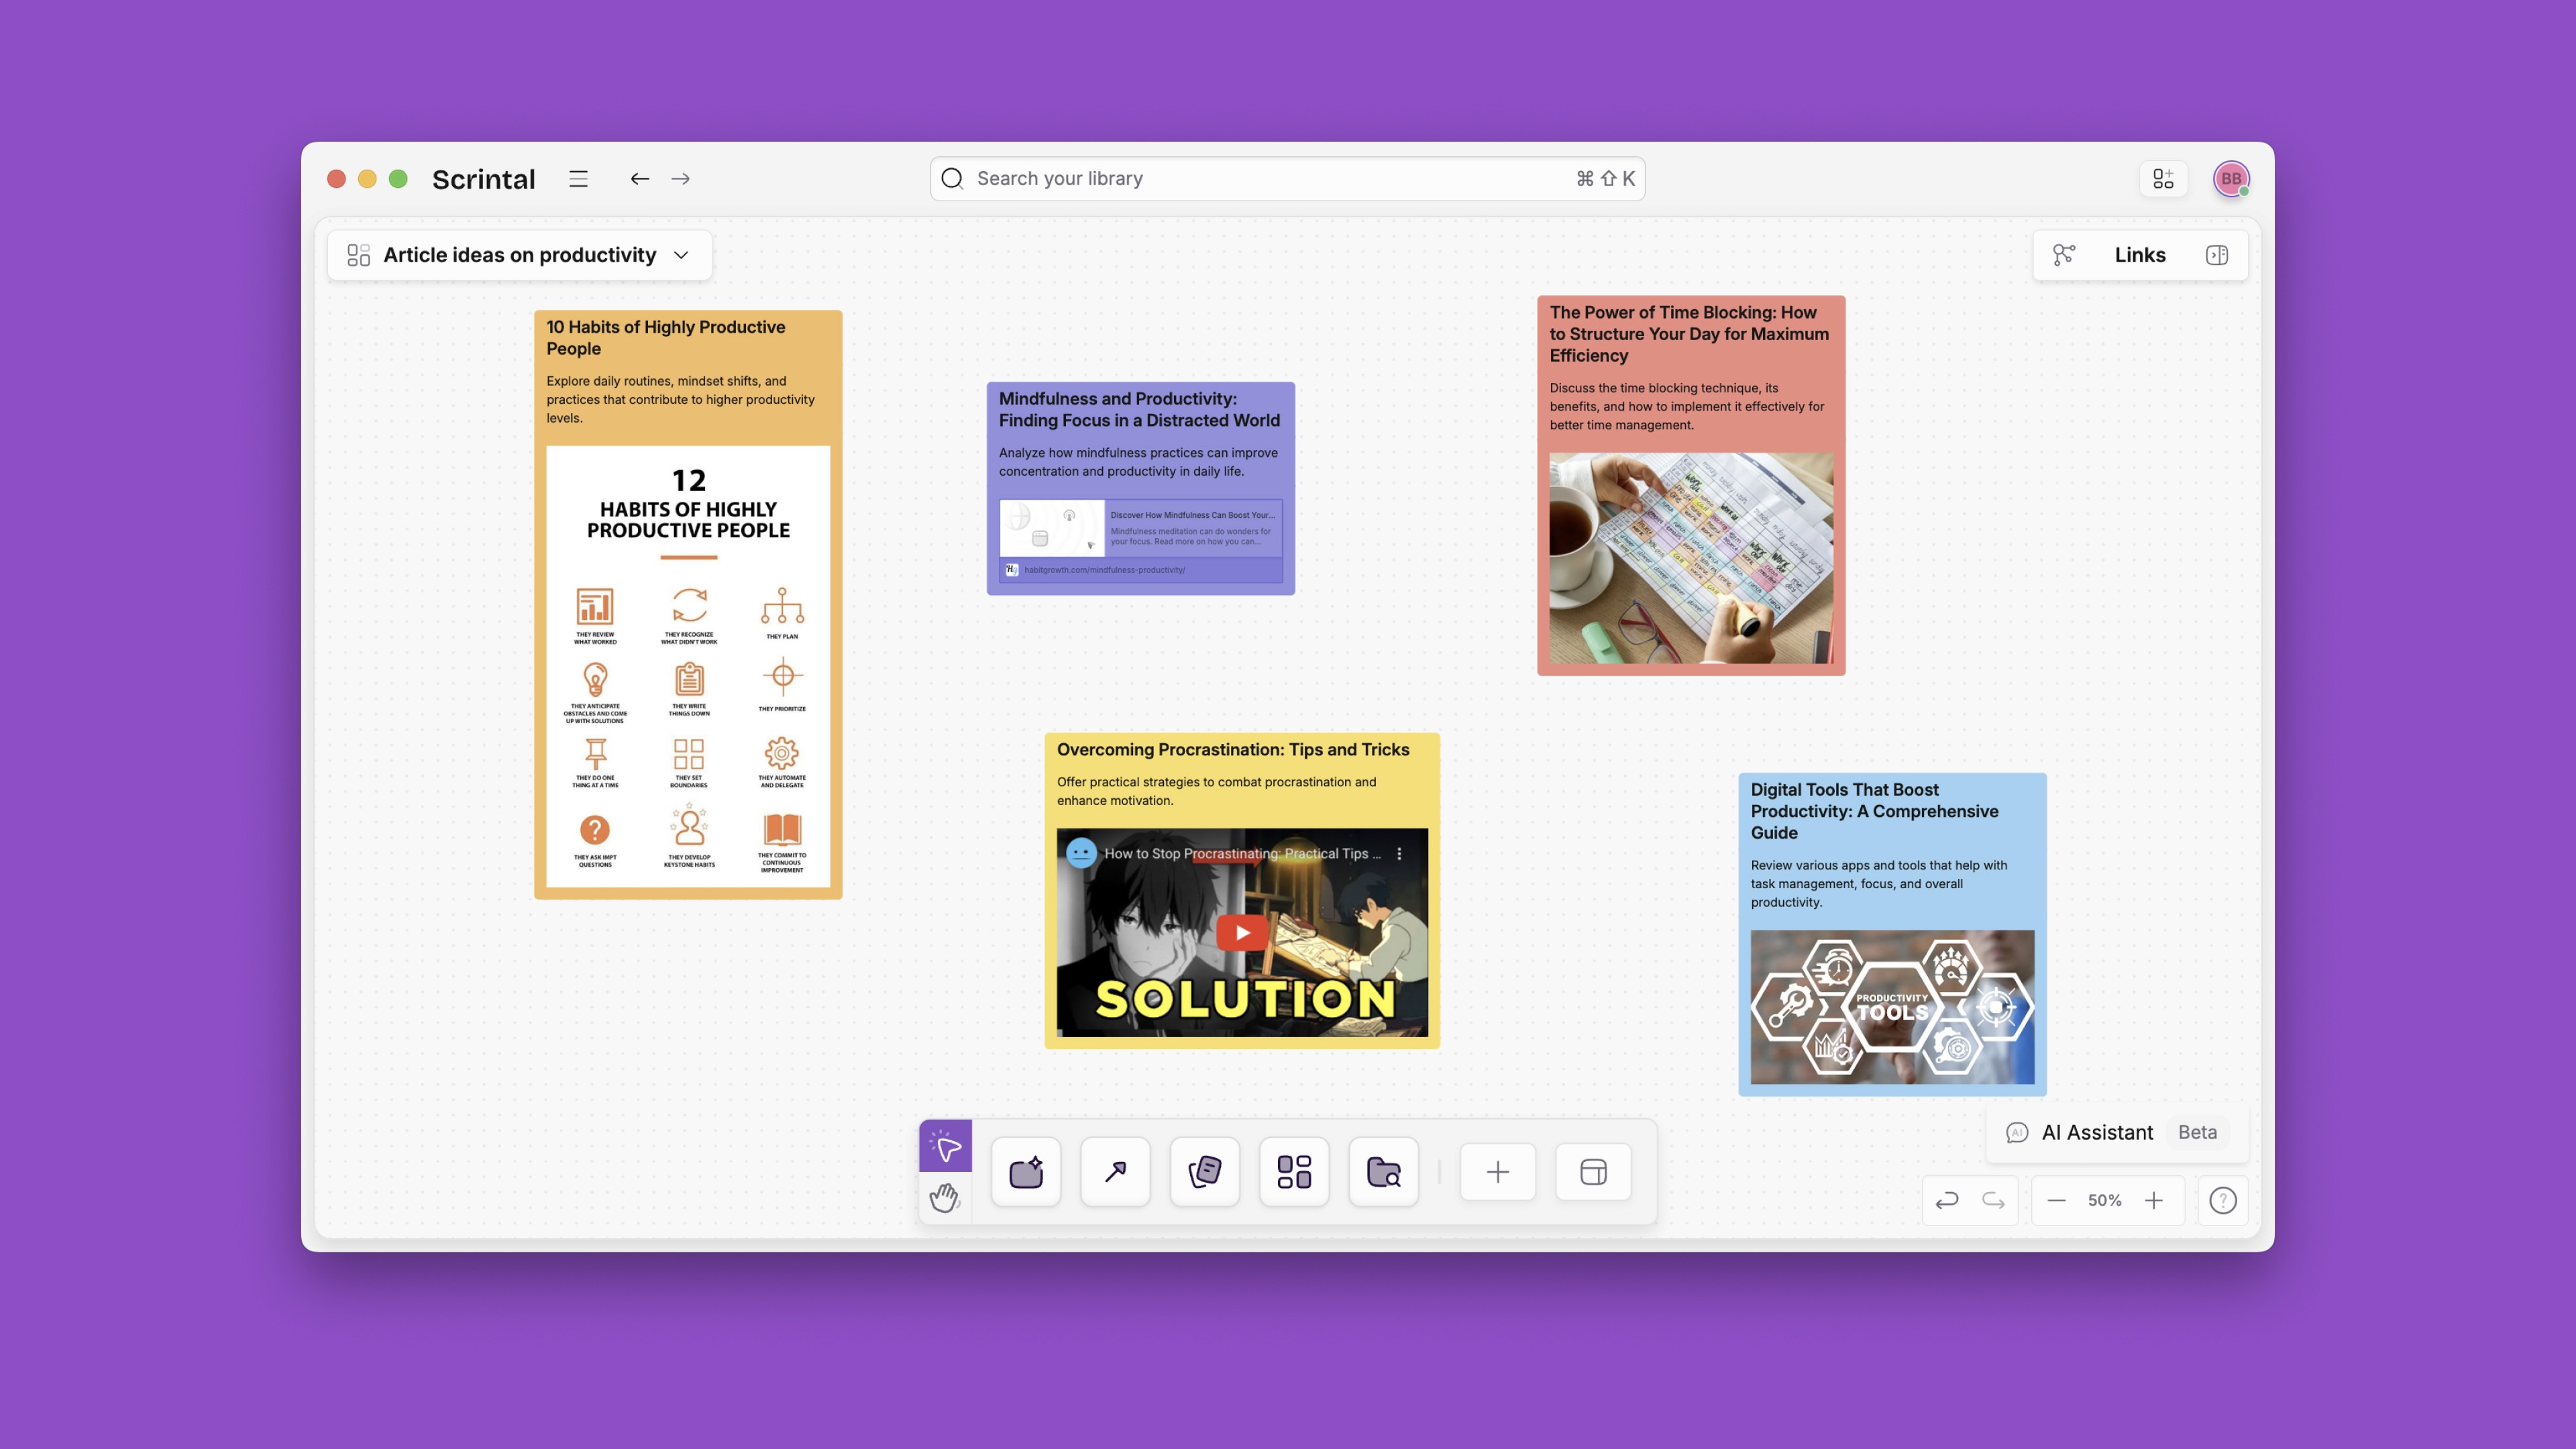Select the pointer selection tool
Image resolution: width=2576 pixels, height=1449 pixels.
pyautogui.click(x=945, y=1146)
